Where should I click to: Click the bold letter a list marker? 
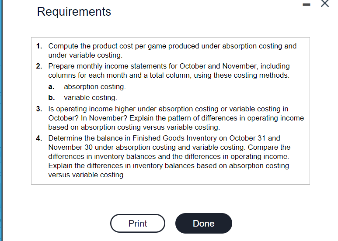pos(51,87)
